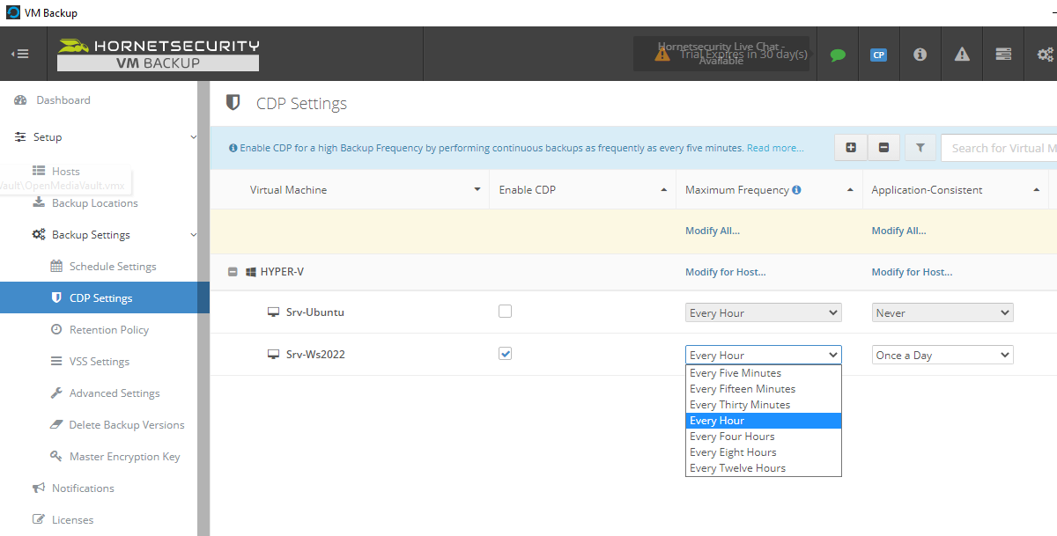The height and width of the screenshot is (536, 1057).
Task: Uncheck Enable CDP for Srv-Ws2022
Action: (505, 354)
